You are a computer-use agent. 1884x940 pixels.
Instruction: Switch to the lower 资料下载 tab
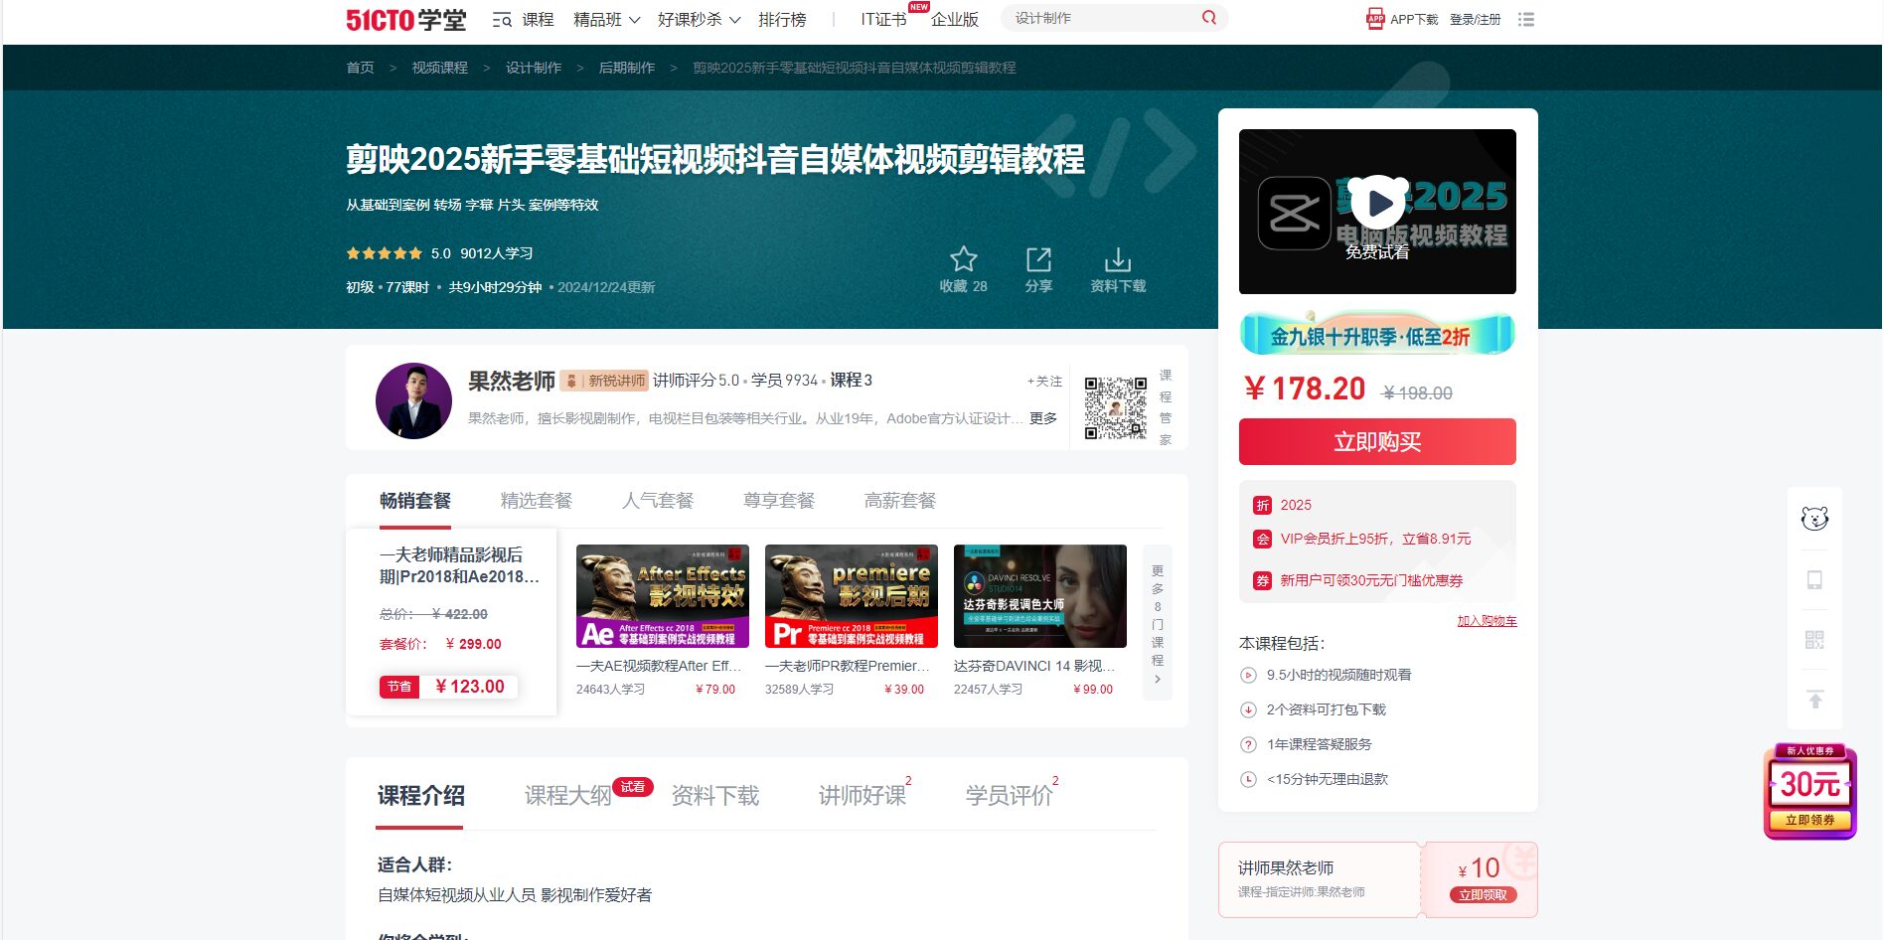point(714,796)
